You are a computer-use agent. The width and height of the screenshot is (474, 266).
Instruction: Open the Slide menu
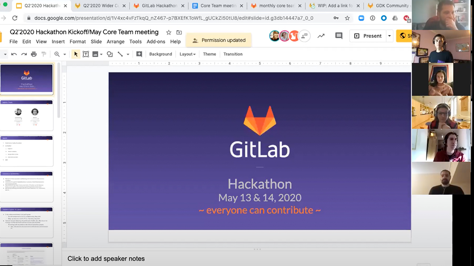click(x=96, y=41)
